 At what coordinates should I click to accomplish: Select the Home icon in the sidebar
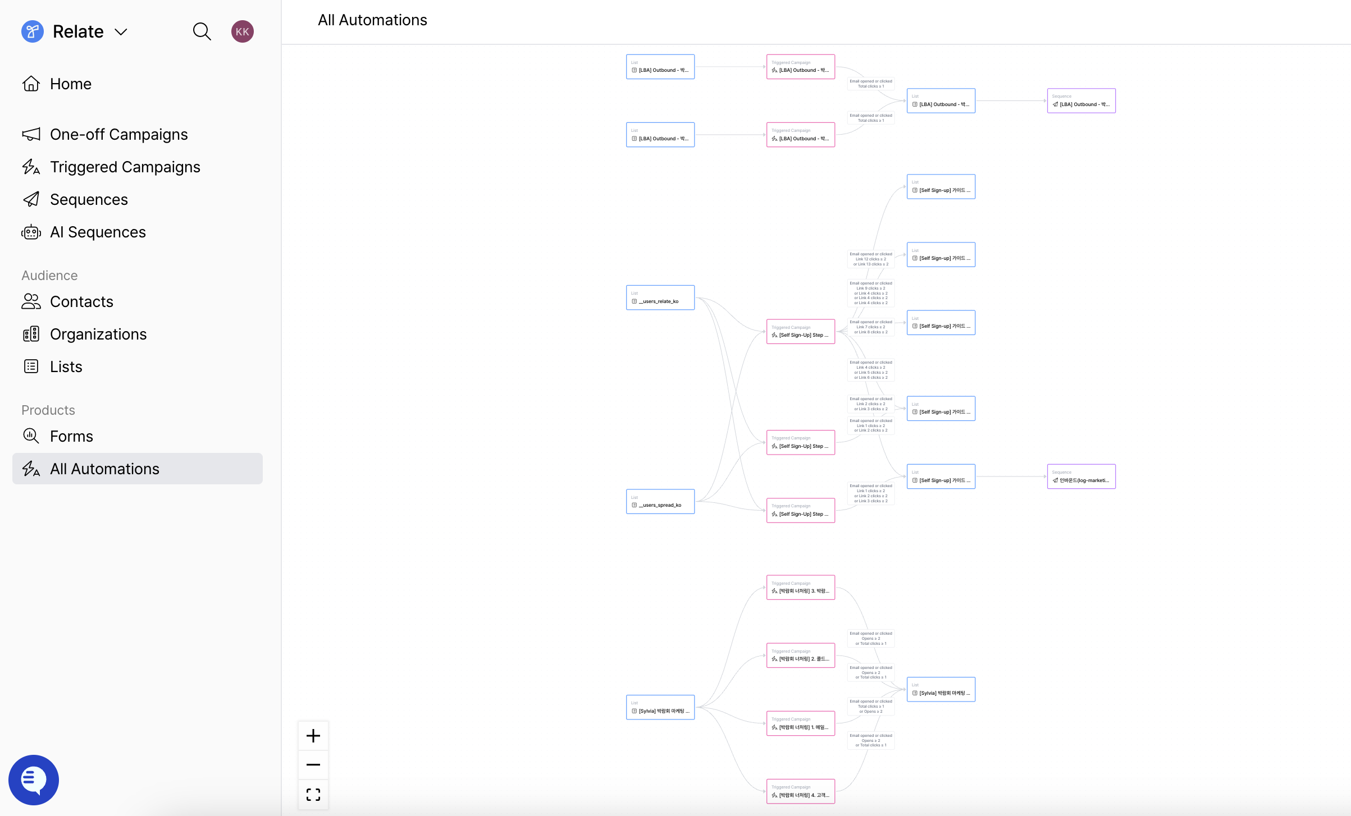coord(32,83)
